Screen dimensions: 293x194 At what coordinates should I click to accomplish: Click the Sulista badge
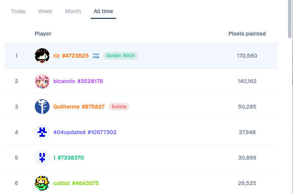point(119,107)
